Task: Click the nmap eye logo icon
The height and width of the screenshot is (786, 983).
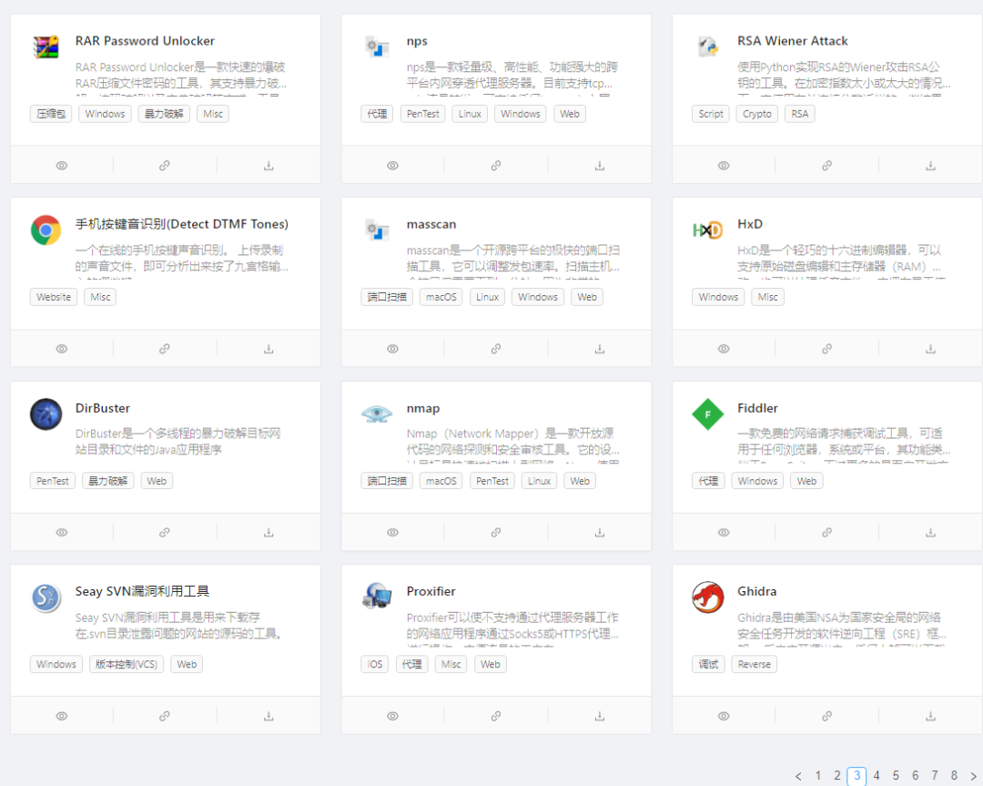Action: coord(377,414)
